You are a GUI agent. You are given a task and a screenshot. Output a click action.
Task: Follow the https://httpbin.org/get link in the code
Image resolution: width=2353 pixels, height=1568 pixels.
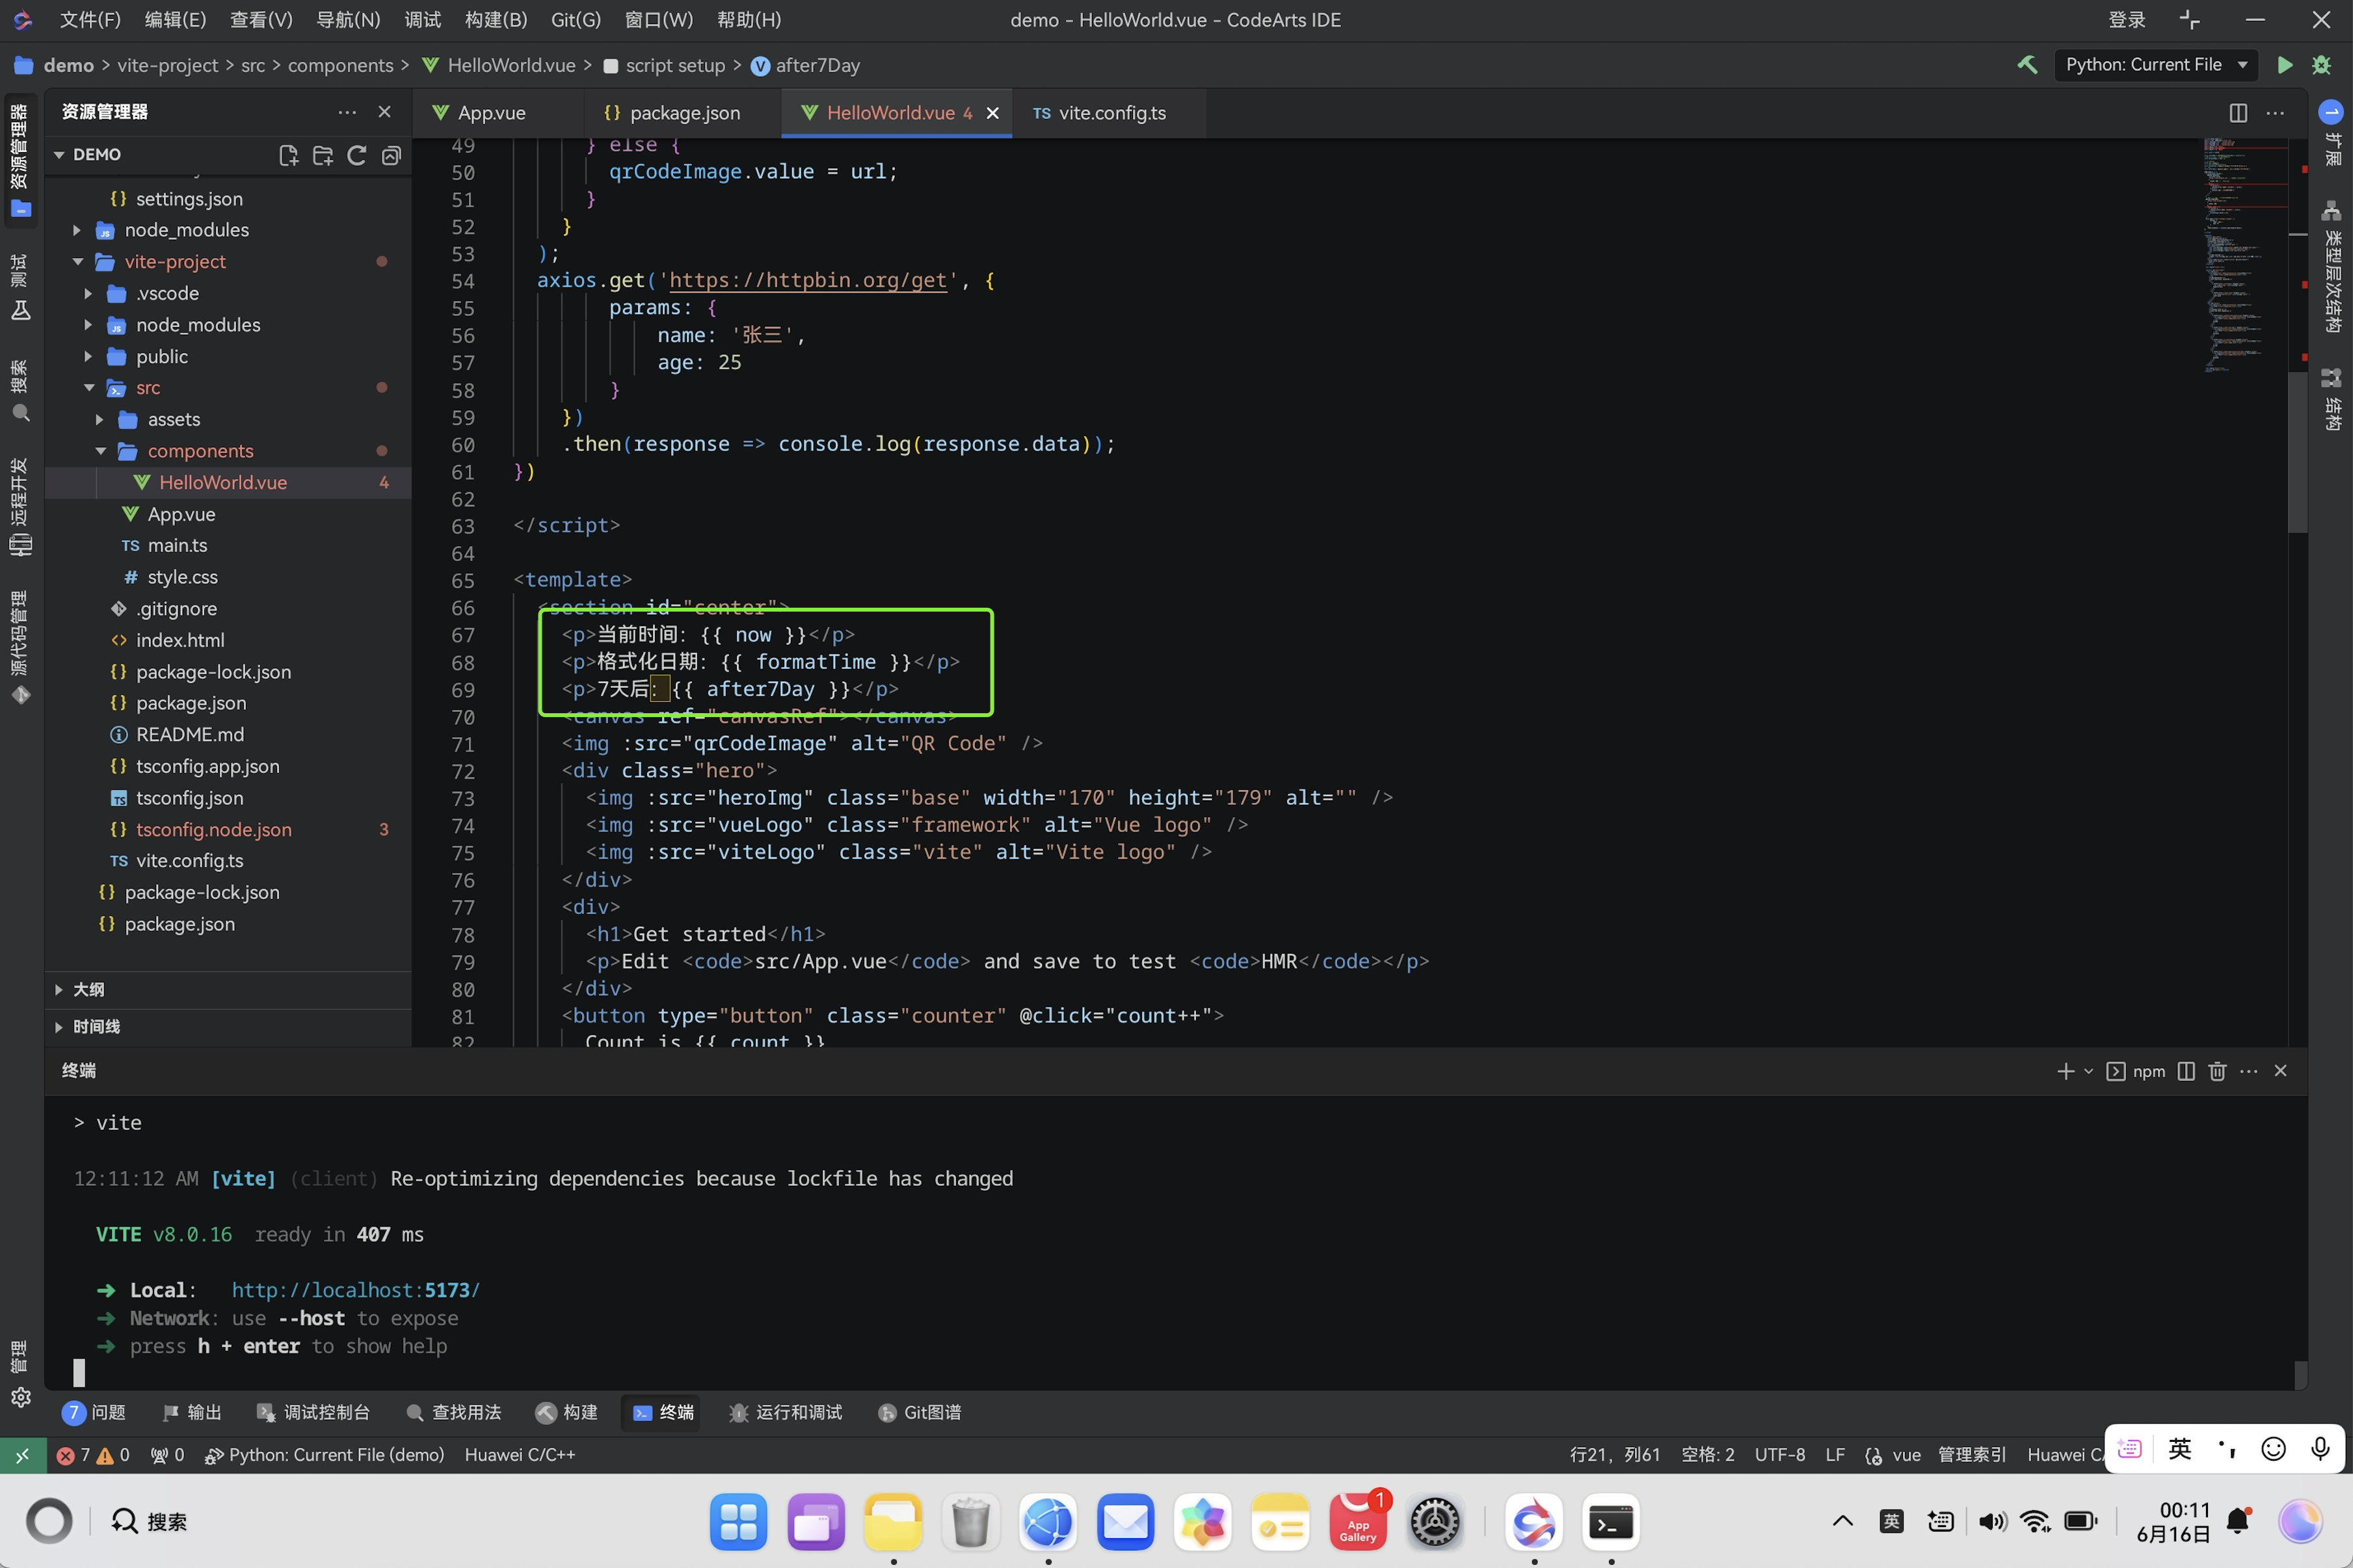tap(807, 280)
